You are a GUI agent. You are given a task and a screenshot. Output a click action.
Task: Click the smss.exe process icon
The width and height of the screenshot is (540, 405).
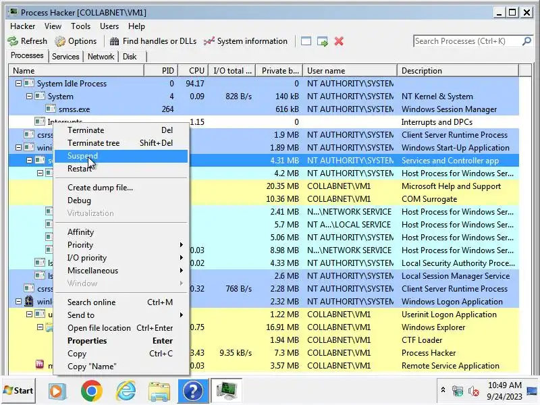pyautogui.click(x=51, y=109)
